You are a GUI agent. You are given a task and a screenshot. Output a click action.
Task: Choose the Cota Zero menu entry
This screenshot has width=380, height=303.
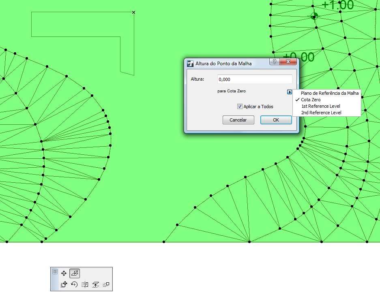point(327,100)
